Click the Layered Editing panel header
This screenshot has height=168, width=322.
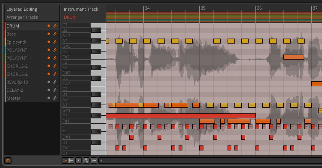[22, 9]
